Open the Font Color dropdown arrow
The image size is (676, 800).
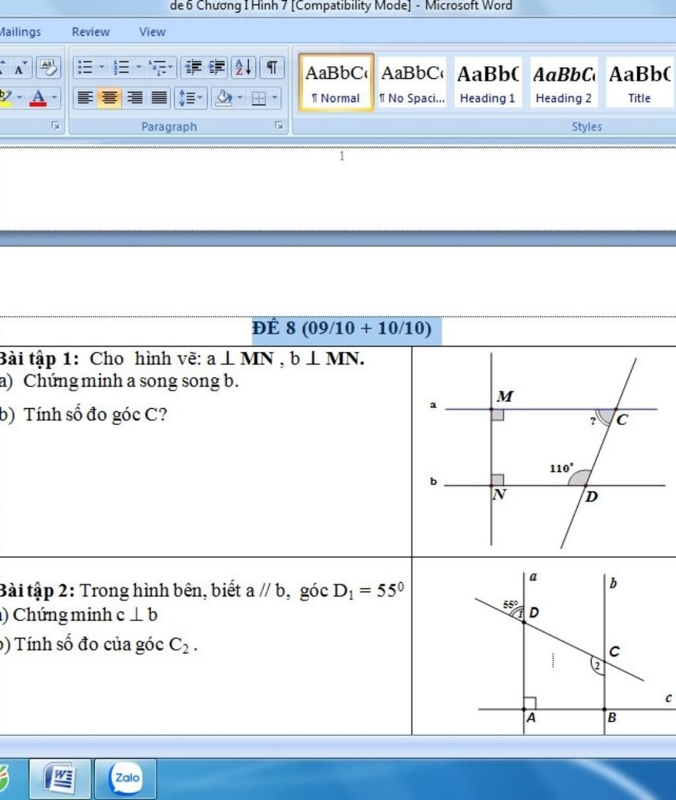(54, 98)
